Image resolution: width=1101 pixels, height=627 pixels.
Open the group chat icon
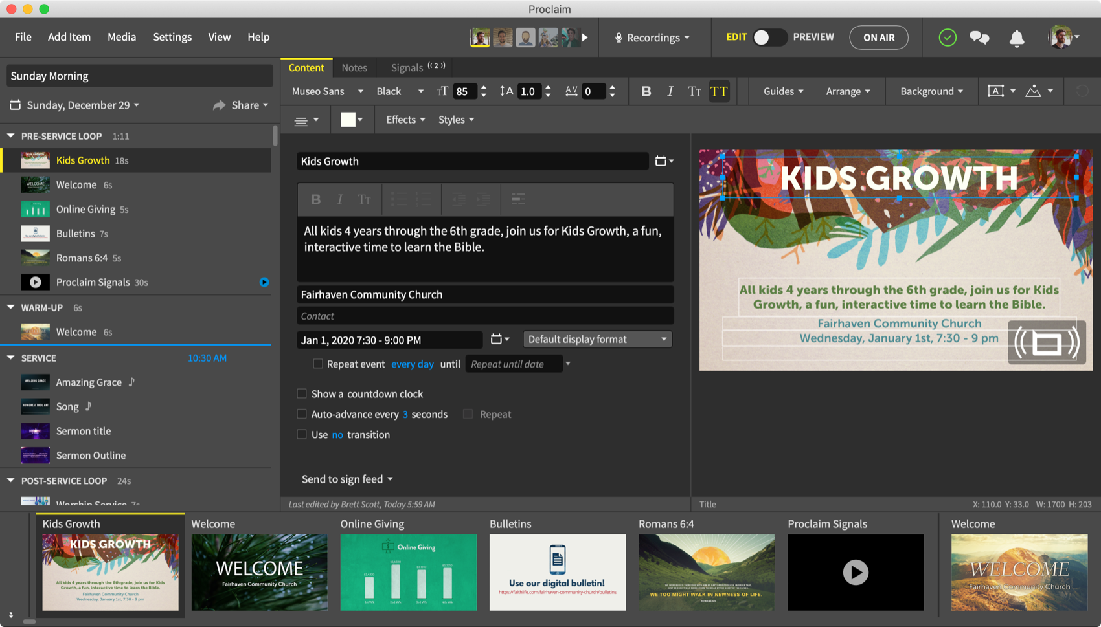[979, 38]
